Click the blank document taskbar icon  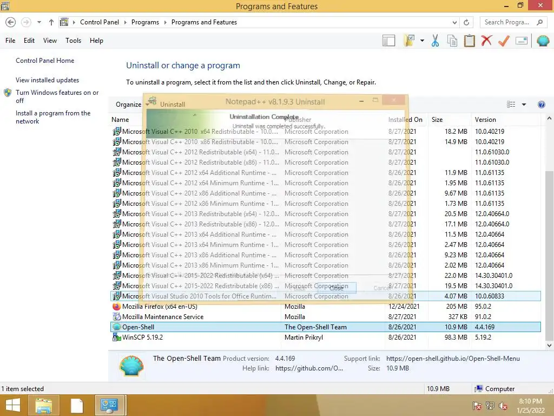coord(77,405)
